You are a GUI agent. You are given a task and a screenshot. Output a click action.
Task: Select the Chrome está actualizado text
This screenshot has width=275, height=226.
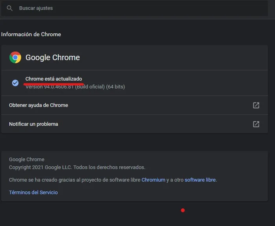(x=54, y=79)
